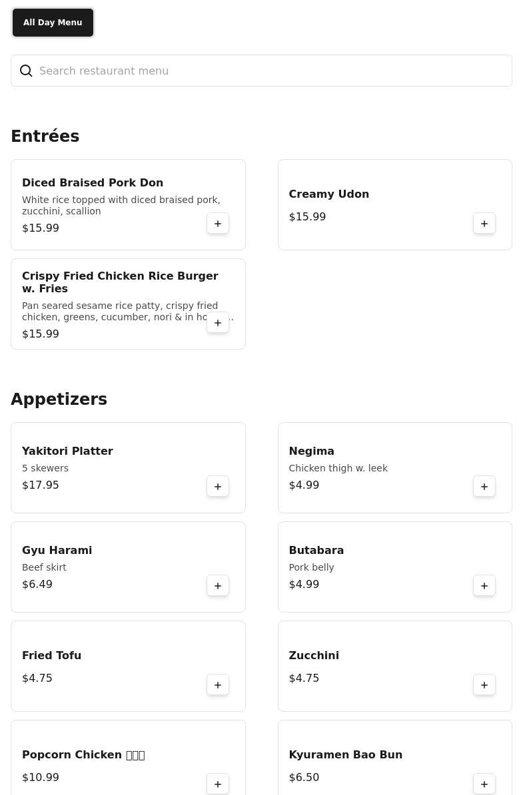
Task: Click the magnifying glass search icon
Action: click(x=26, y=71)
